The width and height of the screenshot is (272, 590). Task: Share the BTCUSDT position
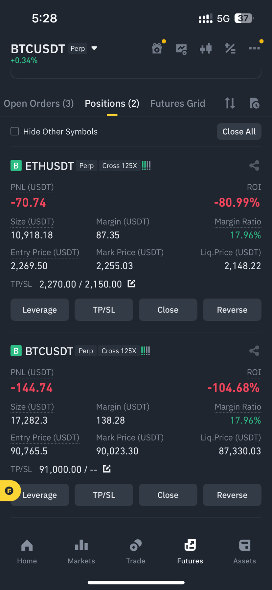click(x=254, y=351)
